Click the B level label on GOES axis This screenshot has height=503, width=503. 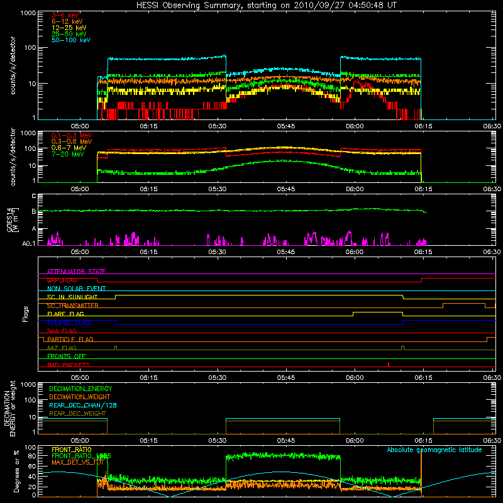click(x=33, y=211)
